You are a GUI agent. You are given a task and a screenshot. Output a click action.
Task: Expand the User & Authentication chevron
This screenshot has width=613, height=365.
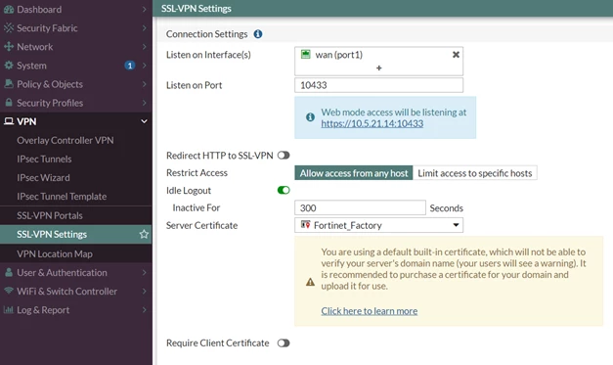click(x=145, y=272)
